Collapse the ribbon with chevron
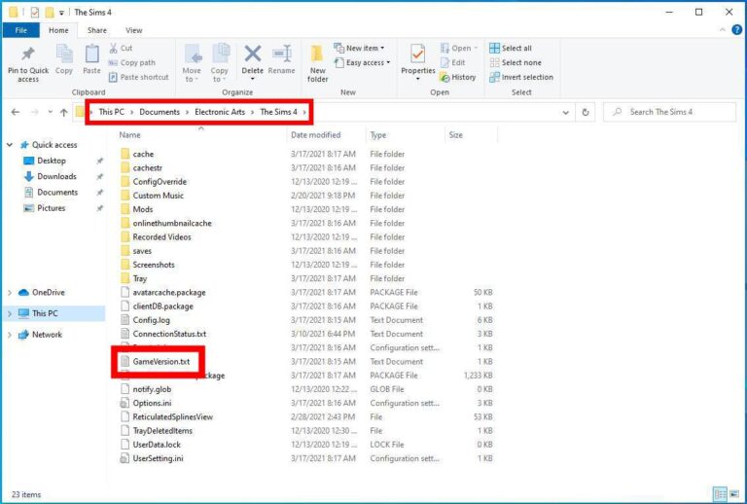This screenshot has height=504, width=747. coord(723,30)
